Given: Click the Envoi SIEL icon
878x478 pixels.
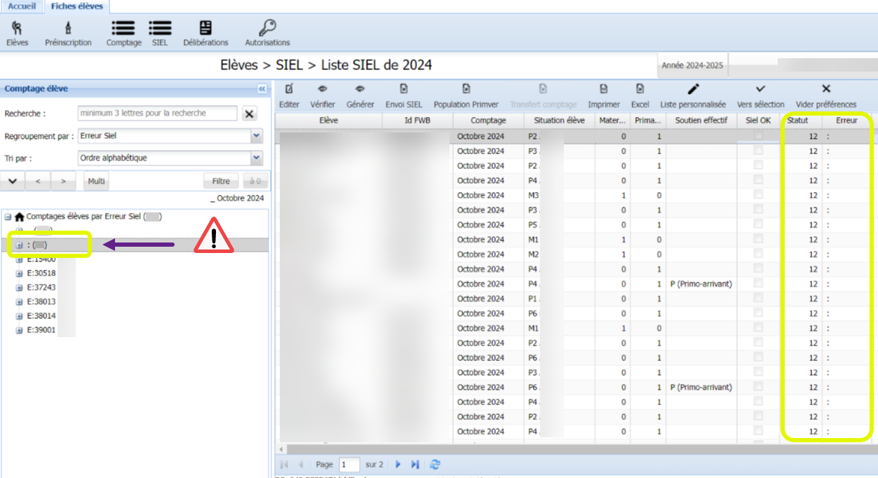Looking at the screenshot, I should click(404, 89).
